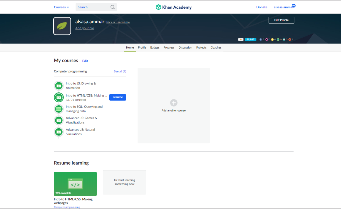Click the Or start learning something new card
Image resolution: width=341 pixels, height=209 pixels.
[125, 182]
